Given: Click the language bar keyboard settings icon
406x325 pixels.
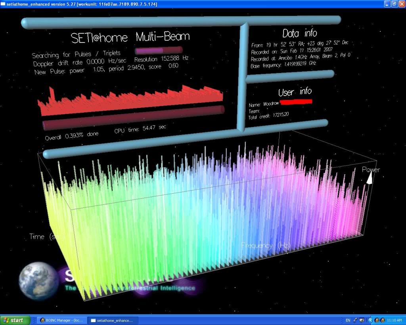Looking at the screenshot, I should coord(362,320).
